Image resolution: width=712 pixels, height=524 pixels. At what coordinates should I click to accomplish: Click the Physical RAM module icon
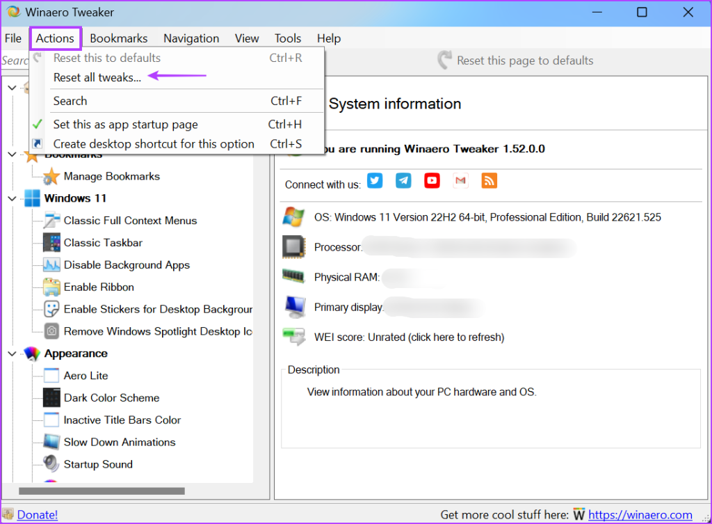[x=293, y=276]
